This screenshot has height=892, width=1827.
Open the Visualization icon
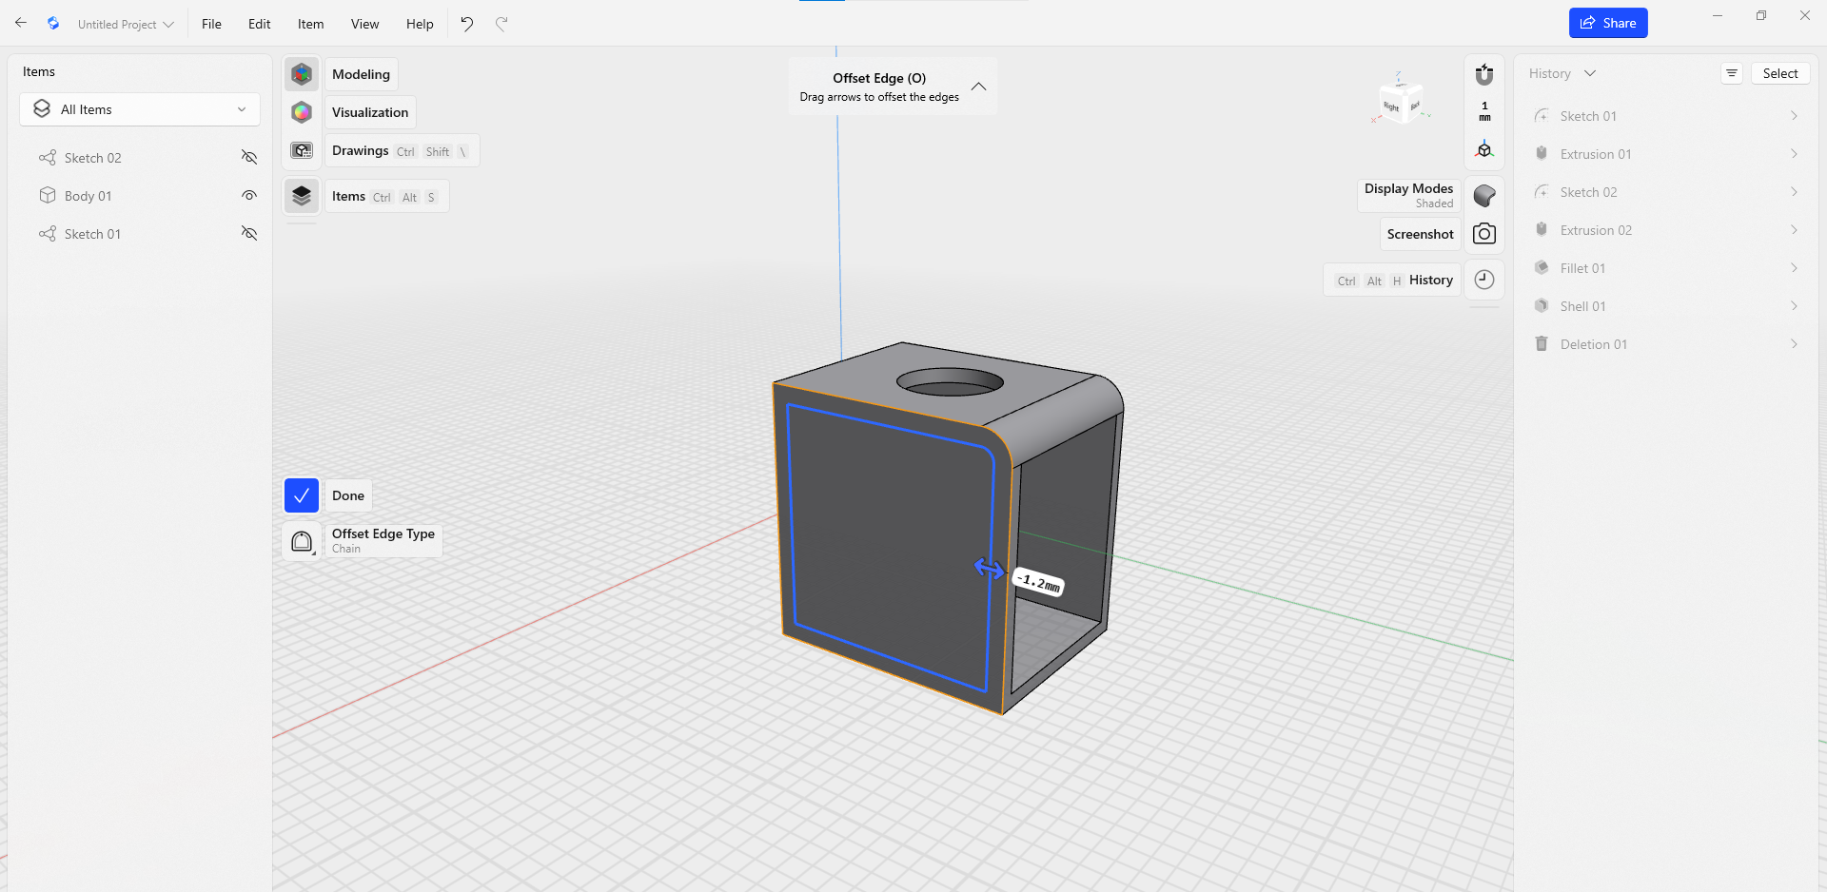coord(302,112)
